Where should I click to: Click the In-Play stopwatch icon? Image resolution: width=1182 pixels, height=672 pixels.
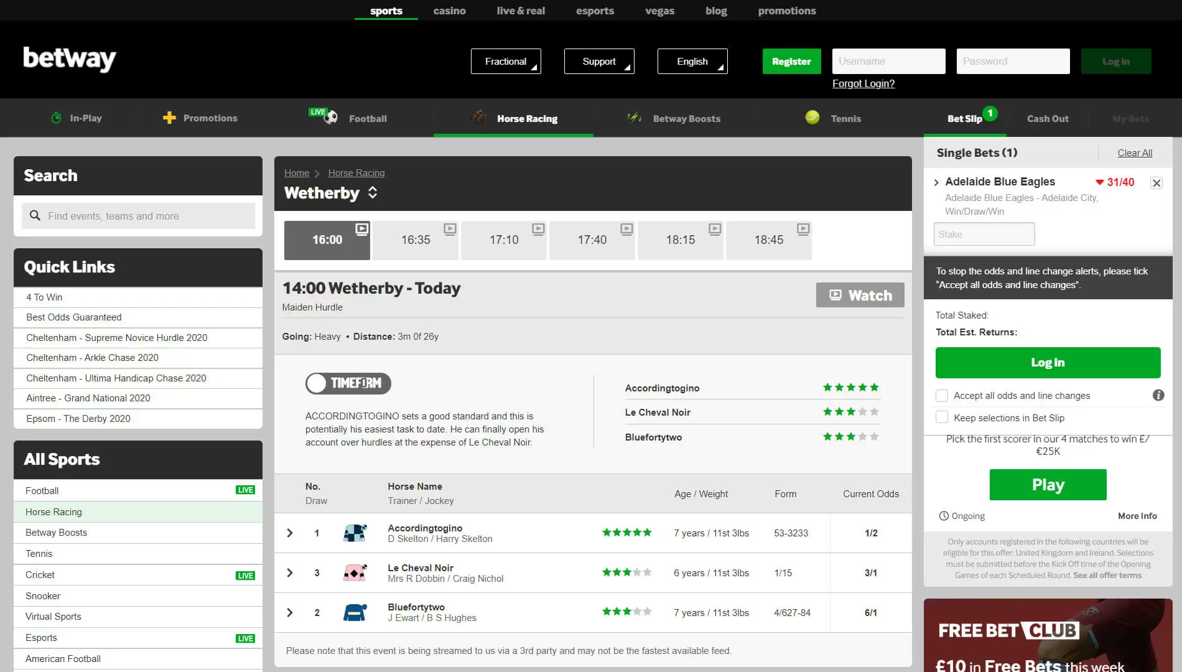point(56,118)
